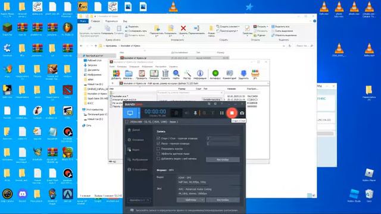
Task: Open the Bandicam format Presets dropdown
Action: click(190, 200)
